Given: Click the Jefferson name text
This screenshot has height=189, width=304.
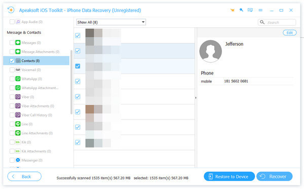Looking at the screenshot, I should (234, 44).
